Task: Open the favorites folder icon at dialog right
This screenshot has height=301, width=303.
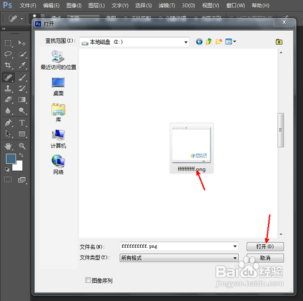Action: [x=279, y=42]
